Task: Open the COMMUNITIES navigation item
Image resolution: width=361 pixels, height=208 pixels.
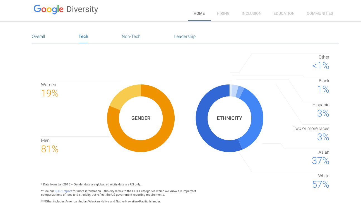Action: [x=320, y=13]
